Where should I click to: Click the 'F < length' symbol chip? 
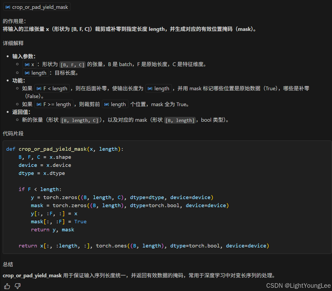coord(52,88)
